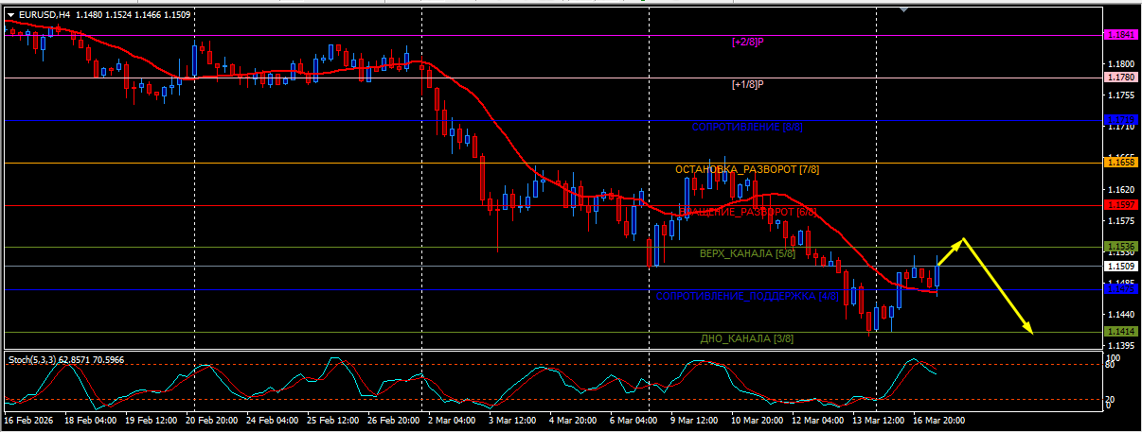Viewport: 1142px width, 432px height.
Task: Click the chart menu triangle beside EURUSD,H4
Action: point(10,15)
